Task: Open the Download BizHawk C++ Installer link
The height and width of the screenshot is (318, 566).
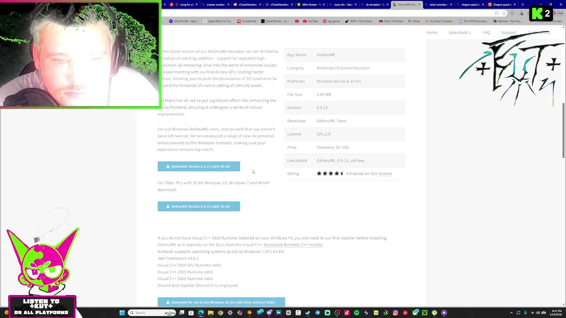Action: click(294, 245)
